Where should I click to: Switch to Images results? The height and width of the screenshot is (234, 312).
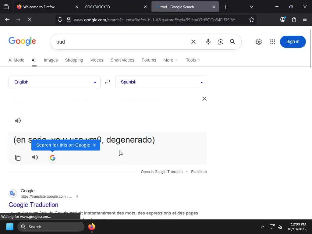(x=51, y=60)
